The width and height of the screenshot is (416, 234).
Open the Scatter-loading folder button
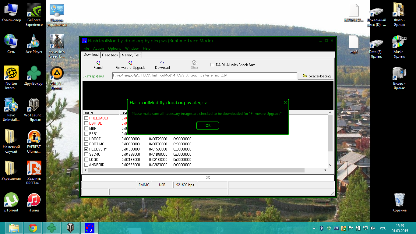(x=316, y=76)
